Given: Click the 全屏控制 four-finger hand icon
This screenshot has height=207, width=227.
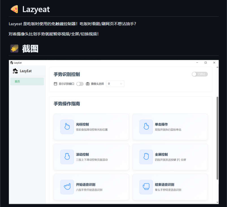Looking at the screenshot, I should click(146, 157).
